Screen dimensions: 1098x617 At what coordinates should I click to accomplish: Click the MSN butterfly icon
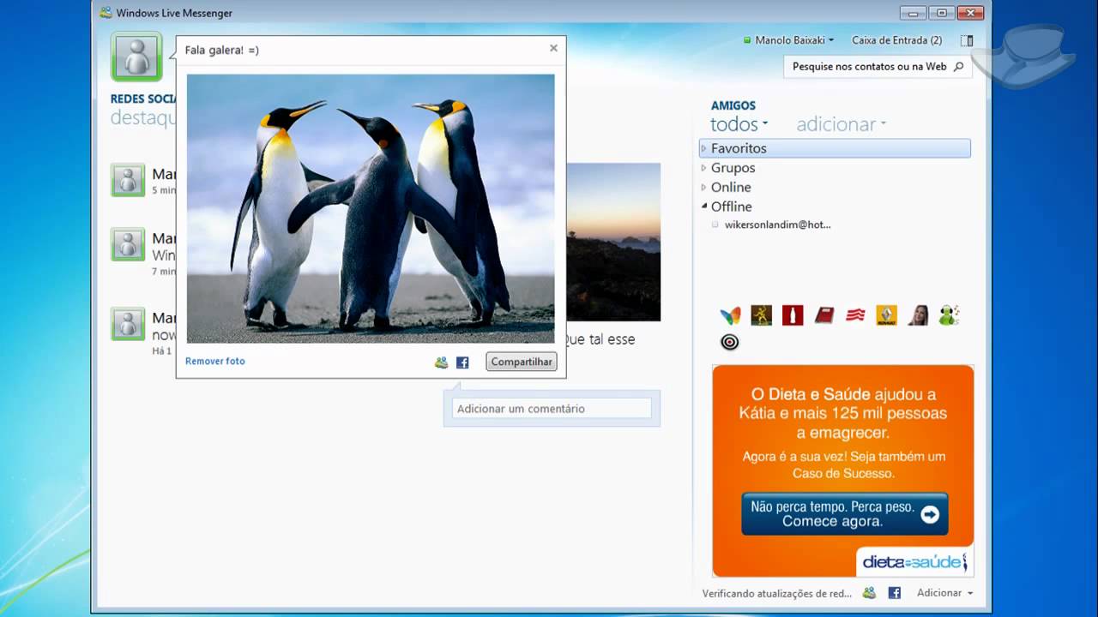[x=730, y=315]
